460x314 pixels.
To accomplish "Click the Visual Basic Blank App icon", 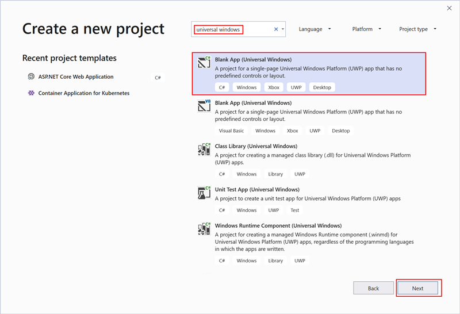I will coord(204,106).
